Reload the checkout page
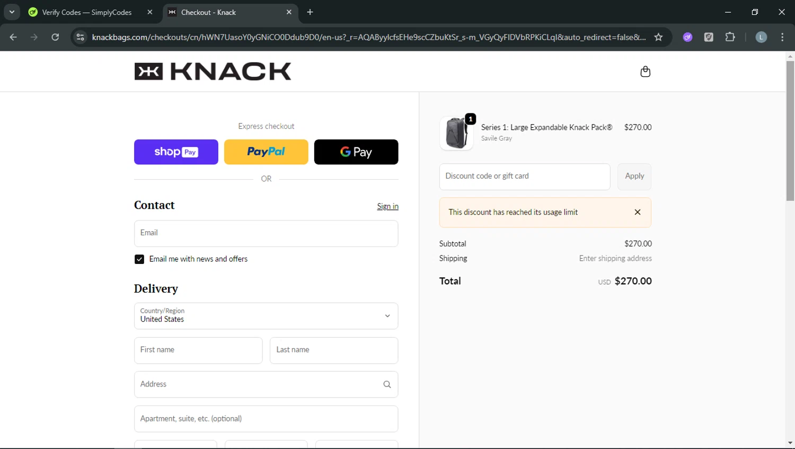The height and width of the screenshot is (449, 795). [x=55, y=37]
